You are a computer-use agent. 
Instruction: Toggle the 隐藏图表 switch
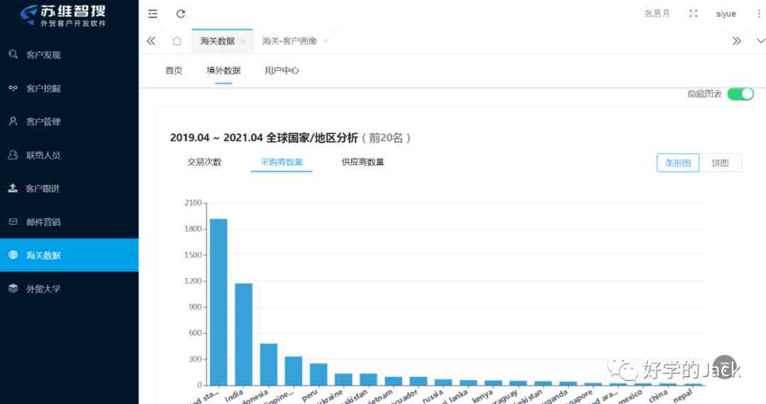(x=740, y=94)
